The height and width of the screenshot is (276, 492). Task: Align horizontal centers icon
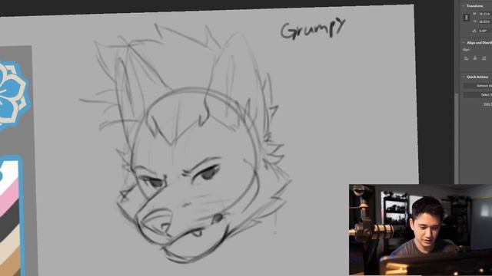click(x=475, y=58)
